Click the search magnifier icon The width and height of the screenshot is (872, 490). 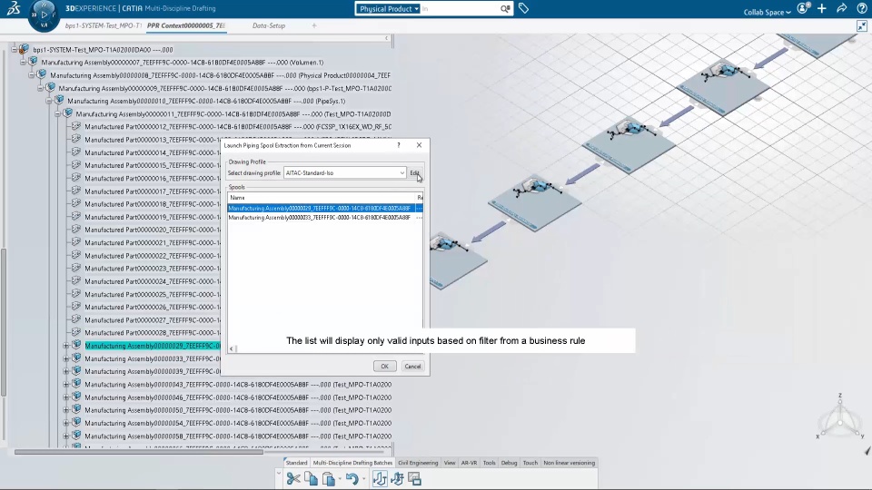504,8
